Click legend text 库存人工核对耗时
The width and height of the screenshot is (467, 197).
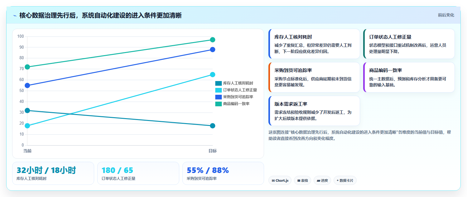coord(238,83)
